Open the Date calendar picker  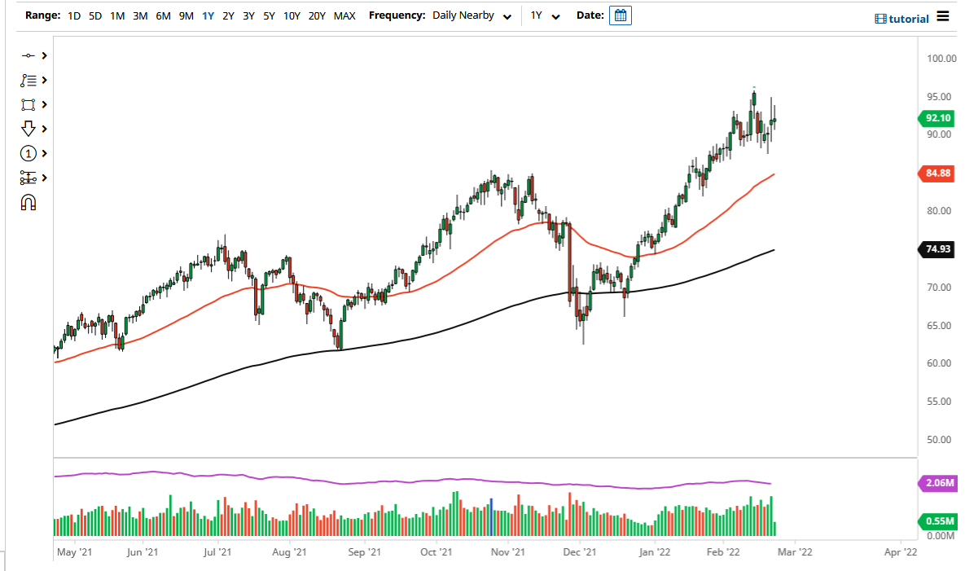[x=620, y=15]
